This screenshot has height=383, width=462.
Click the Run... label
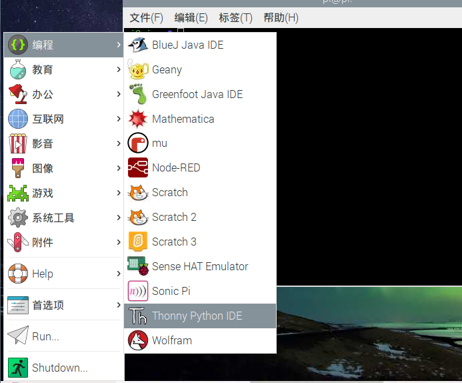point(46,336)
